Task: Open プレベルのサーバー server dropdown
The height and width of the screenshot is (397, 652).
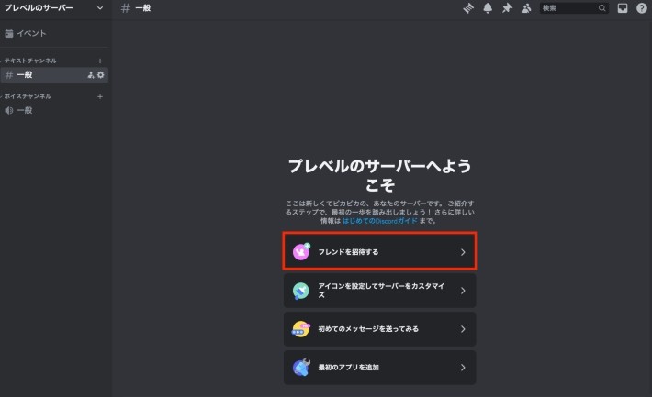Action: (x=54, y=8)
